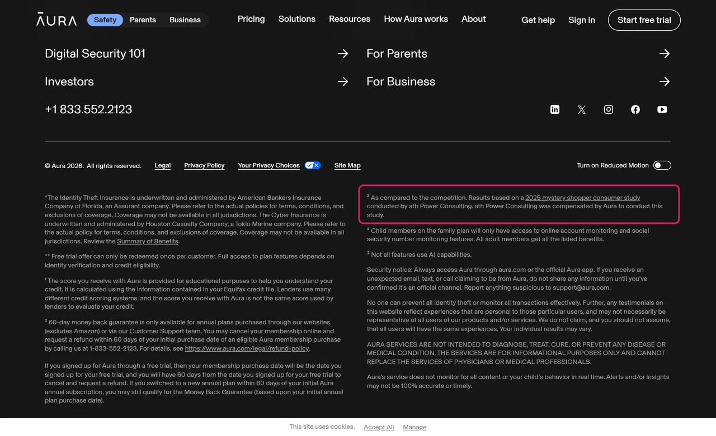
Task: Open the For Business footer link
Action: coord(401,82)
